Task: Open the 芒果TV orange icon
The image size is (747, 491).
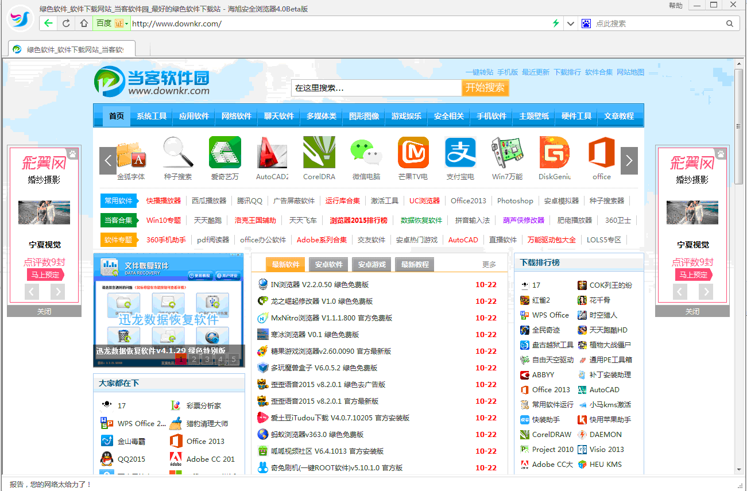Action: tap(413, 152)
